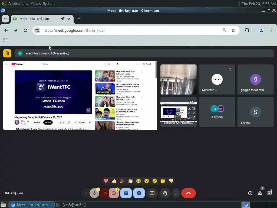Open more options in call controls
277x208 pixels.
[176, 193]
